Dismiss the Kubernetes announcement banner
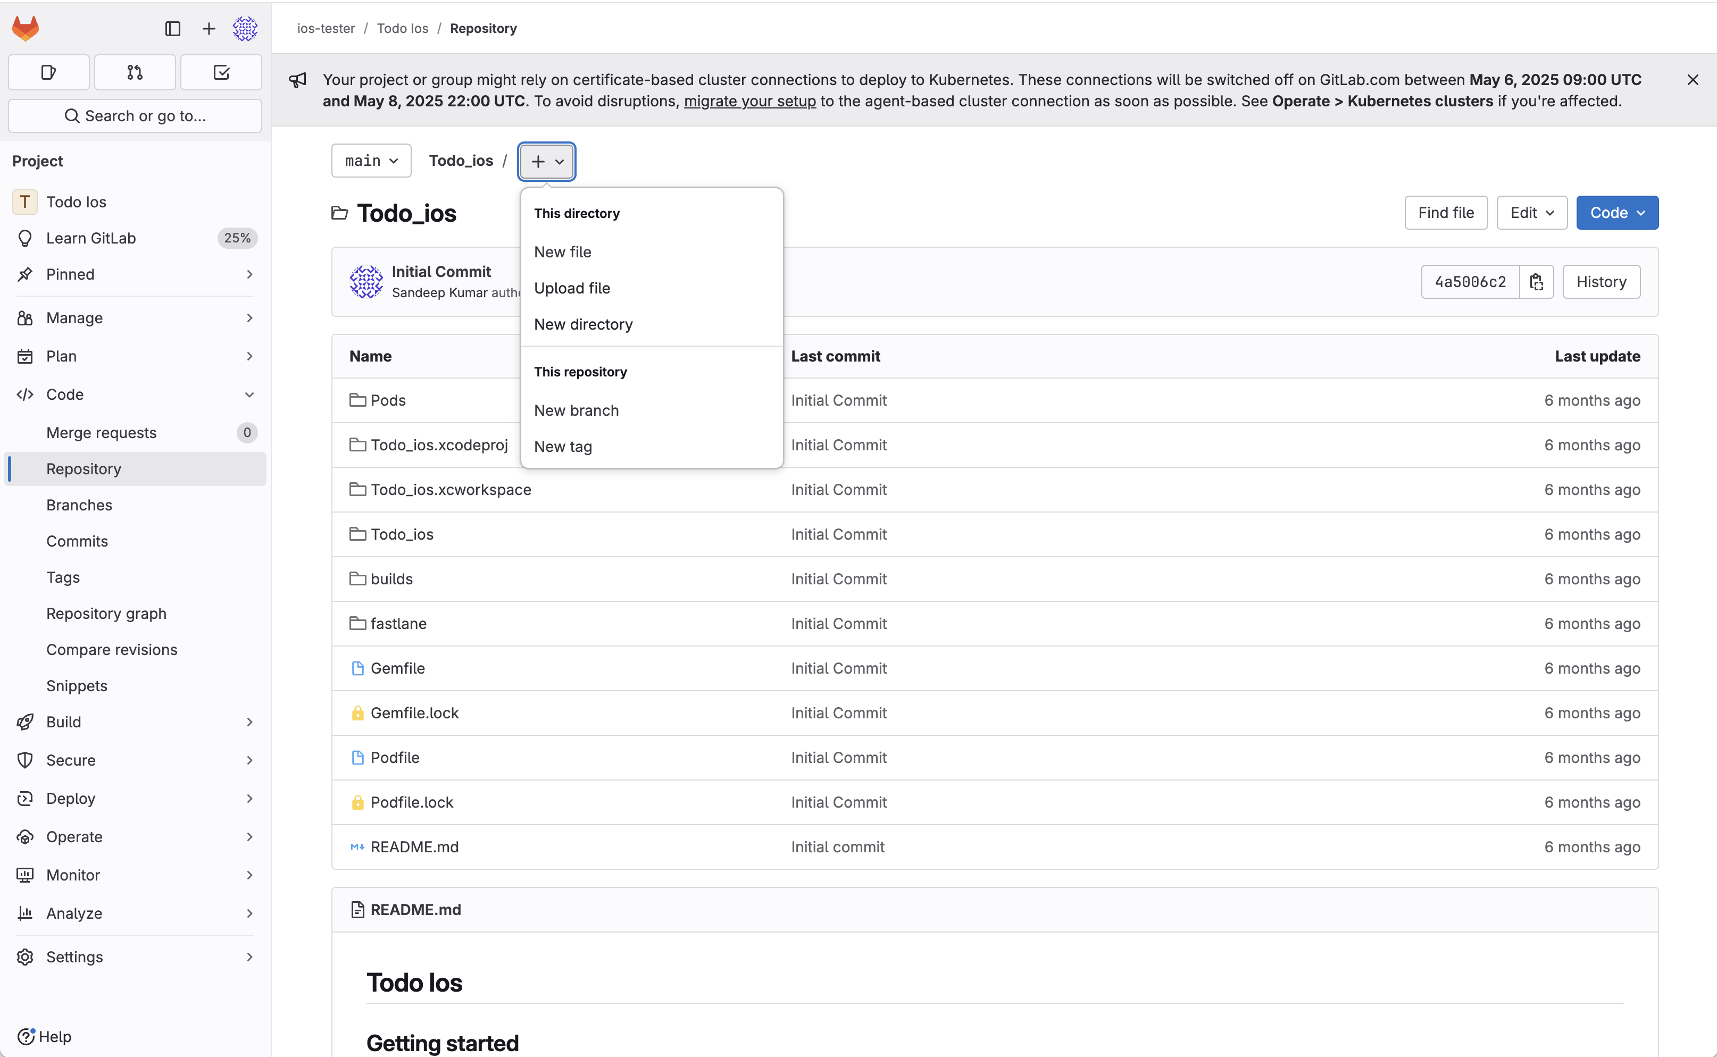Viewport: 1717px width, 1057px height. [1693, 80]
